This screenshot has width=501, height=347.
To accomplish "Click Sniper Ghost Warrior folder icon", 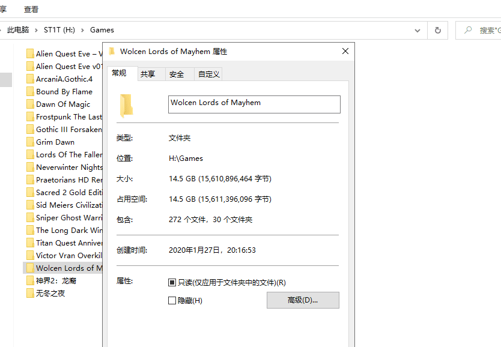I will point(31,218).
